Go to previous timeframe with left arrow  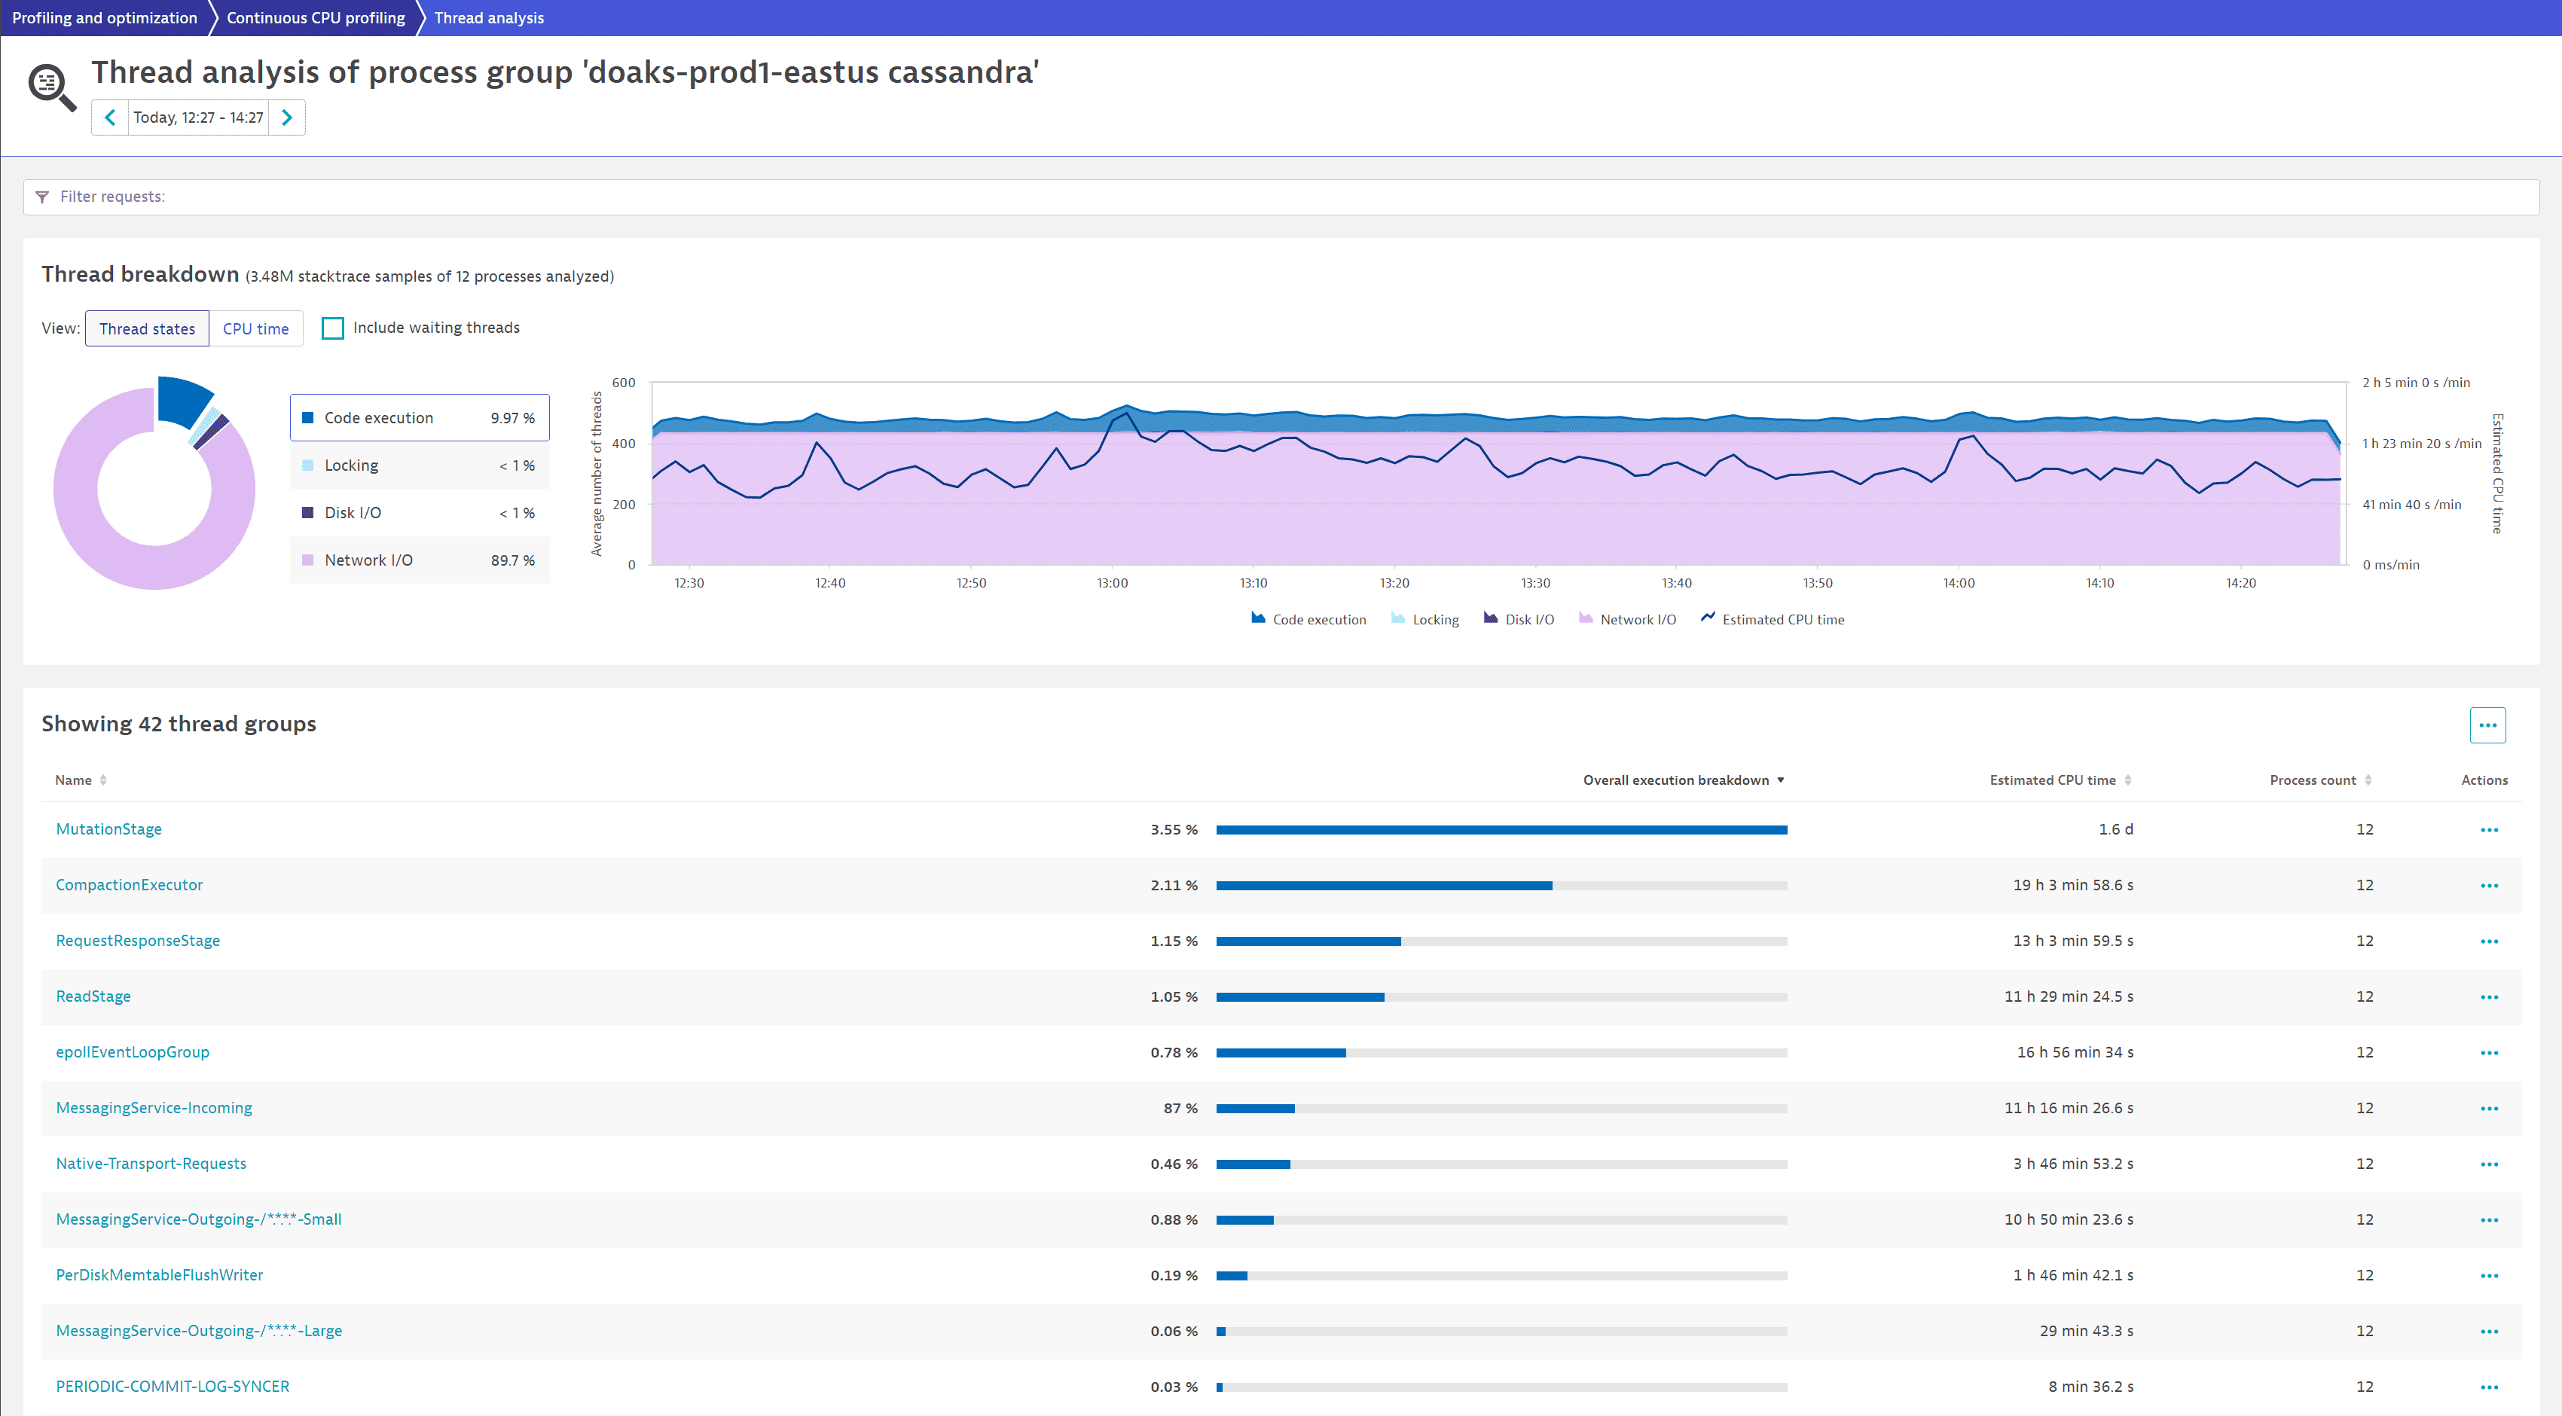(x=111, y=117)
